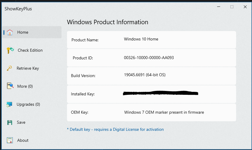Click the Installed Key: label
The image size is (252, 150).
(x=83, y=94)
